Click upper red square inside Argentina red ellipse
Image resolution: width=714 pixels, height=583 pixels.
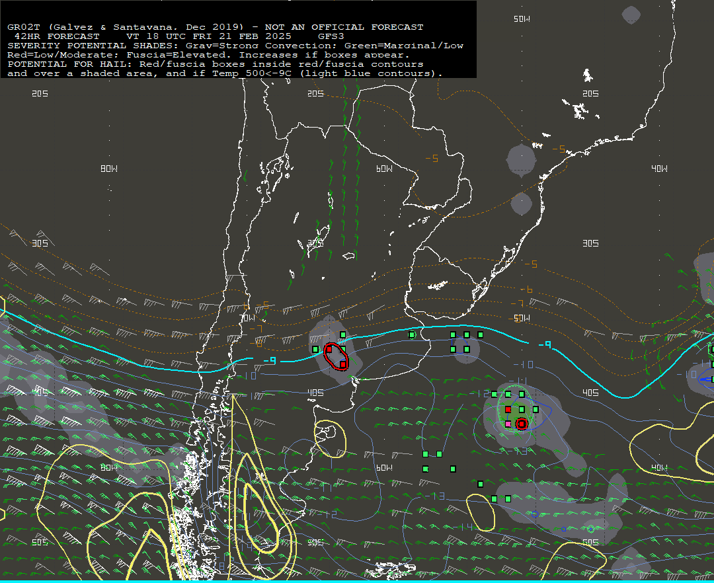pos(329,350)
